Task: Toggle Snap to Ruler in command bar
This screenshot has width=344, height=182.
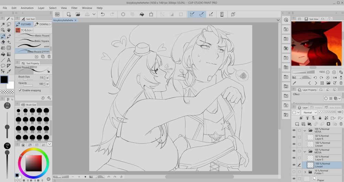Action: coord(192,14)
